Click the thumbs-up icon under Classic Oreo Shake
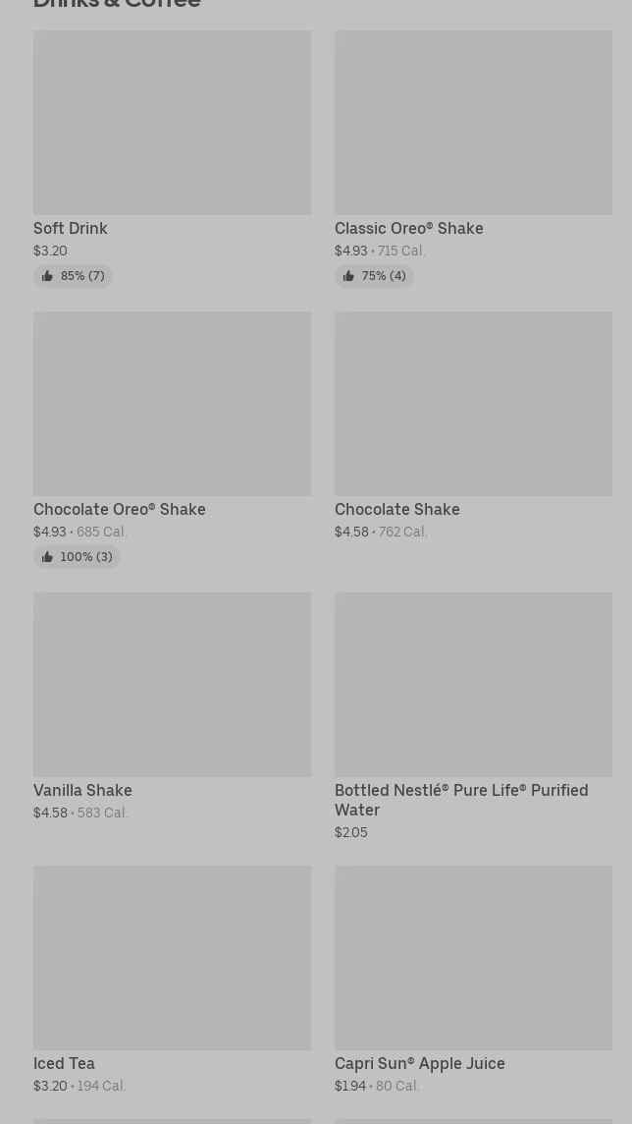632x1124 pixels. pyautogui.click(x=348, y=276)
